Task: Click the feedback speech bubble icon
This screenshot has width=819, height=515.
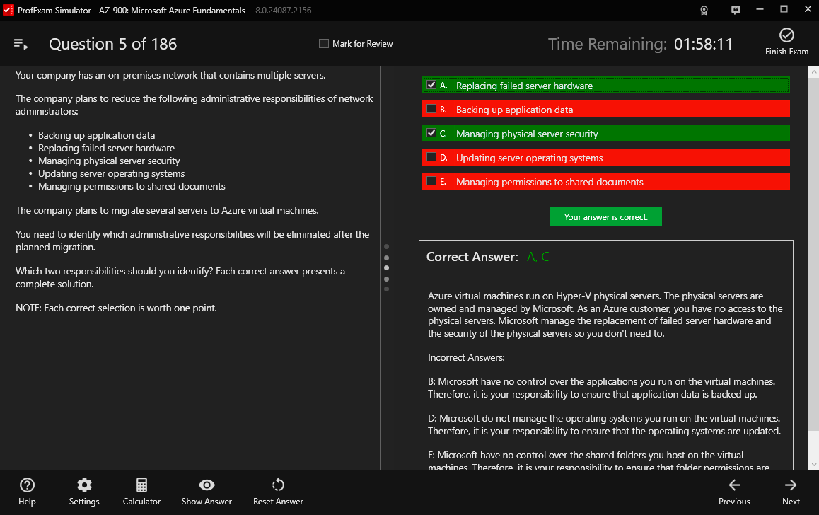Action: pos(736,10)
